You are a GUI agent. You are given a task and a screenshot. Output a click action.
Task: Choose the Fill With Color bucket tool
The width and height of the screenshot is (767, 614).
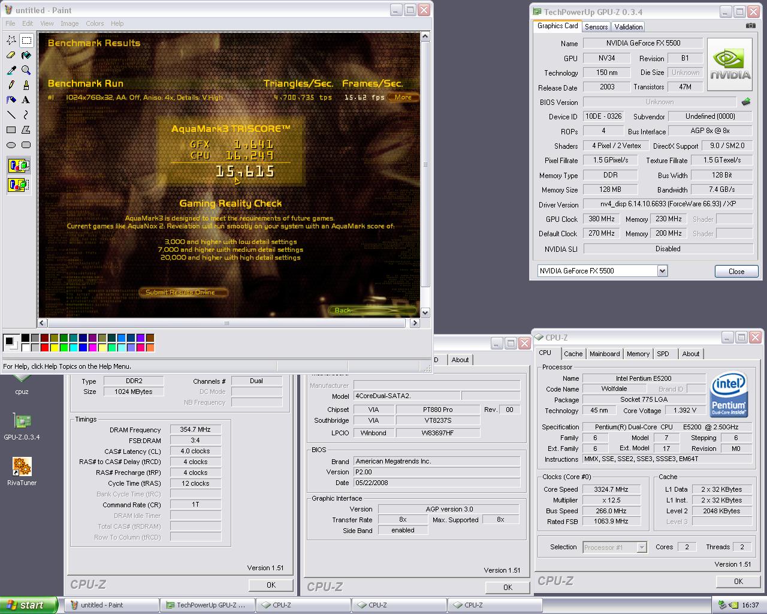26,55
